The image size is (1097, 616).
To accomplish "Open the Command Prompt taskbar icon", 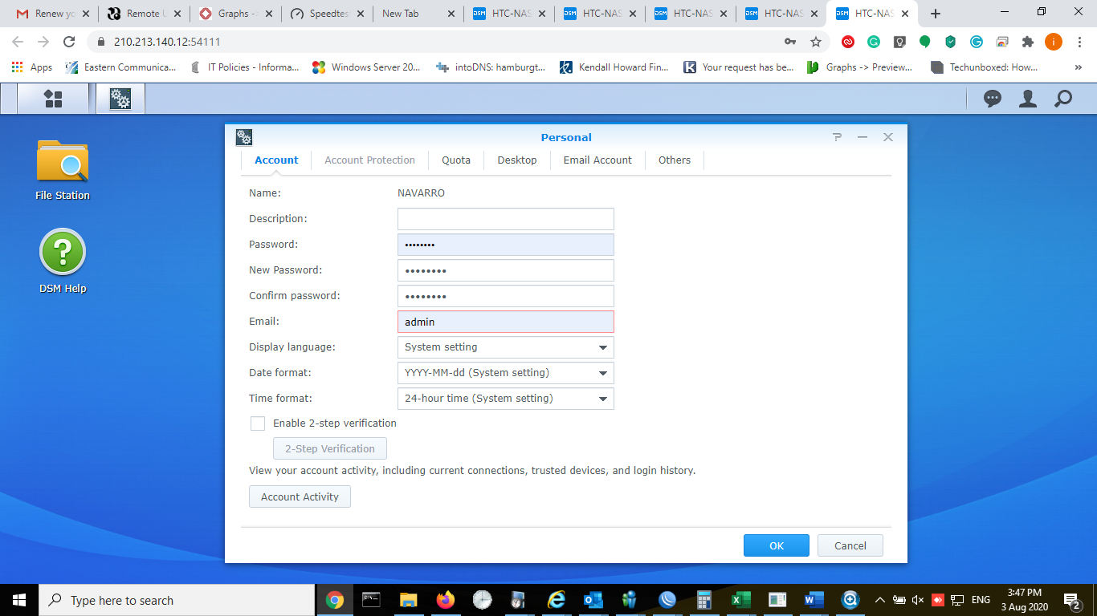I will (371, 600).
